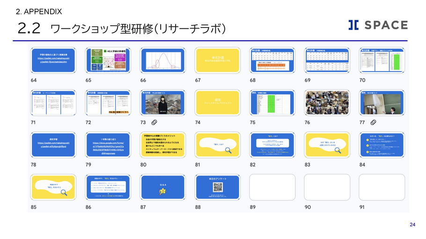Click the page number 24
Screen dimensions: 426x239
coord(412,225)
